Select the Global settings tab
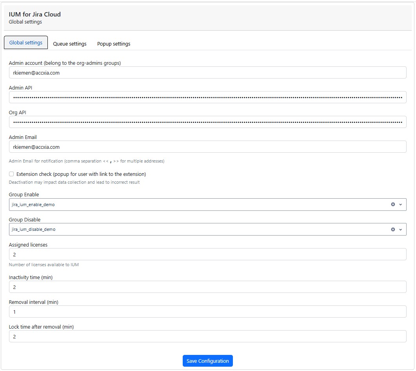The image size is (416, 371). (x=25, y=42)
